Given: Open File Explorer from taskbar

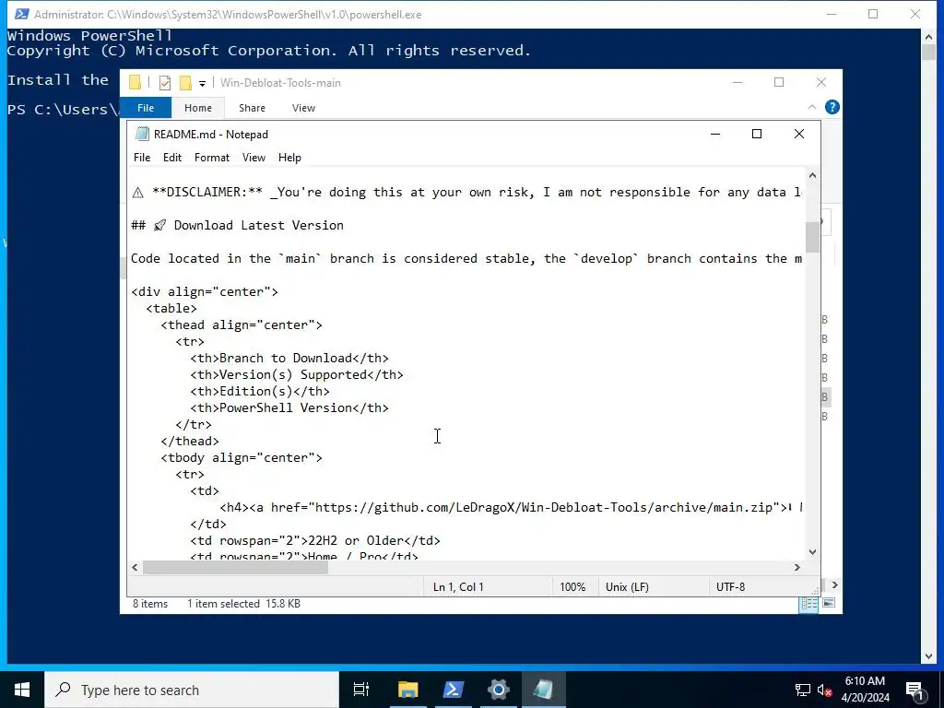Looking at the screenshot, I should [x=407, y=690].
